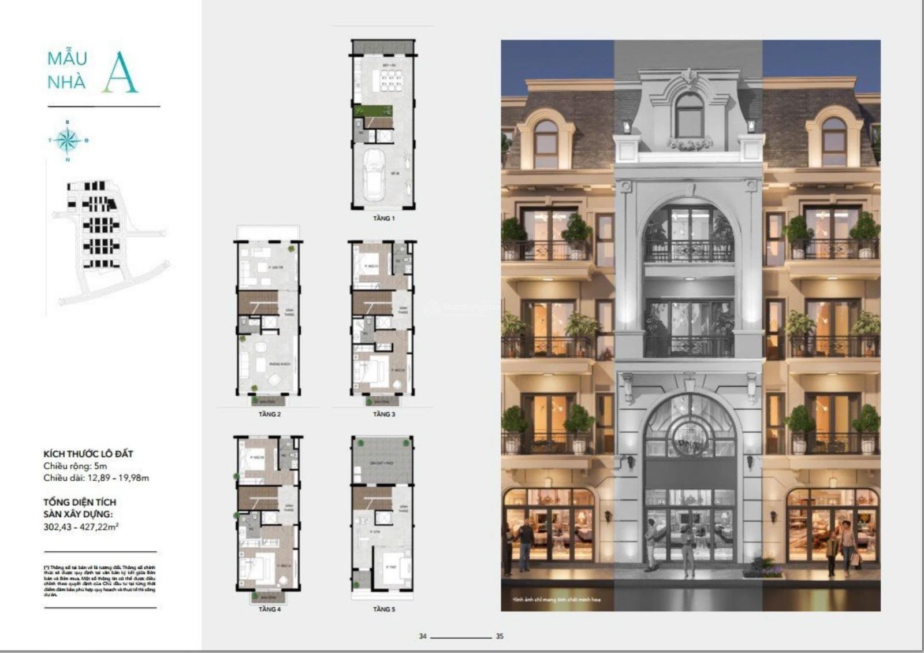
Task: Click page number 34
Action: [x=423, y=636]
